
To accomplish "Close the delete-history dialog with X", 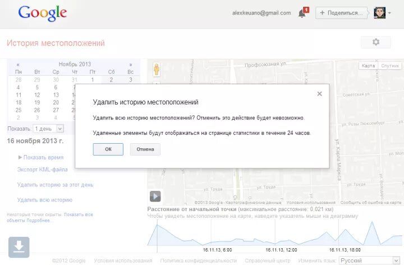I will 319,94.
